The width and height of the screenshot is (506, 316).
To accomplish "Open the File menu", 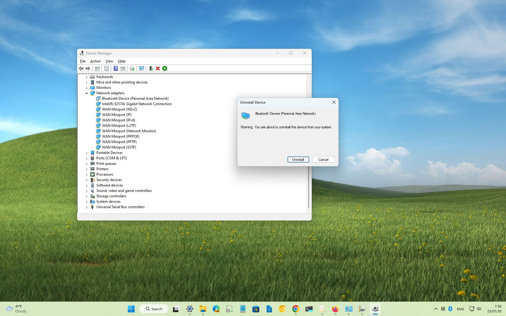I will click(83, 61).
